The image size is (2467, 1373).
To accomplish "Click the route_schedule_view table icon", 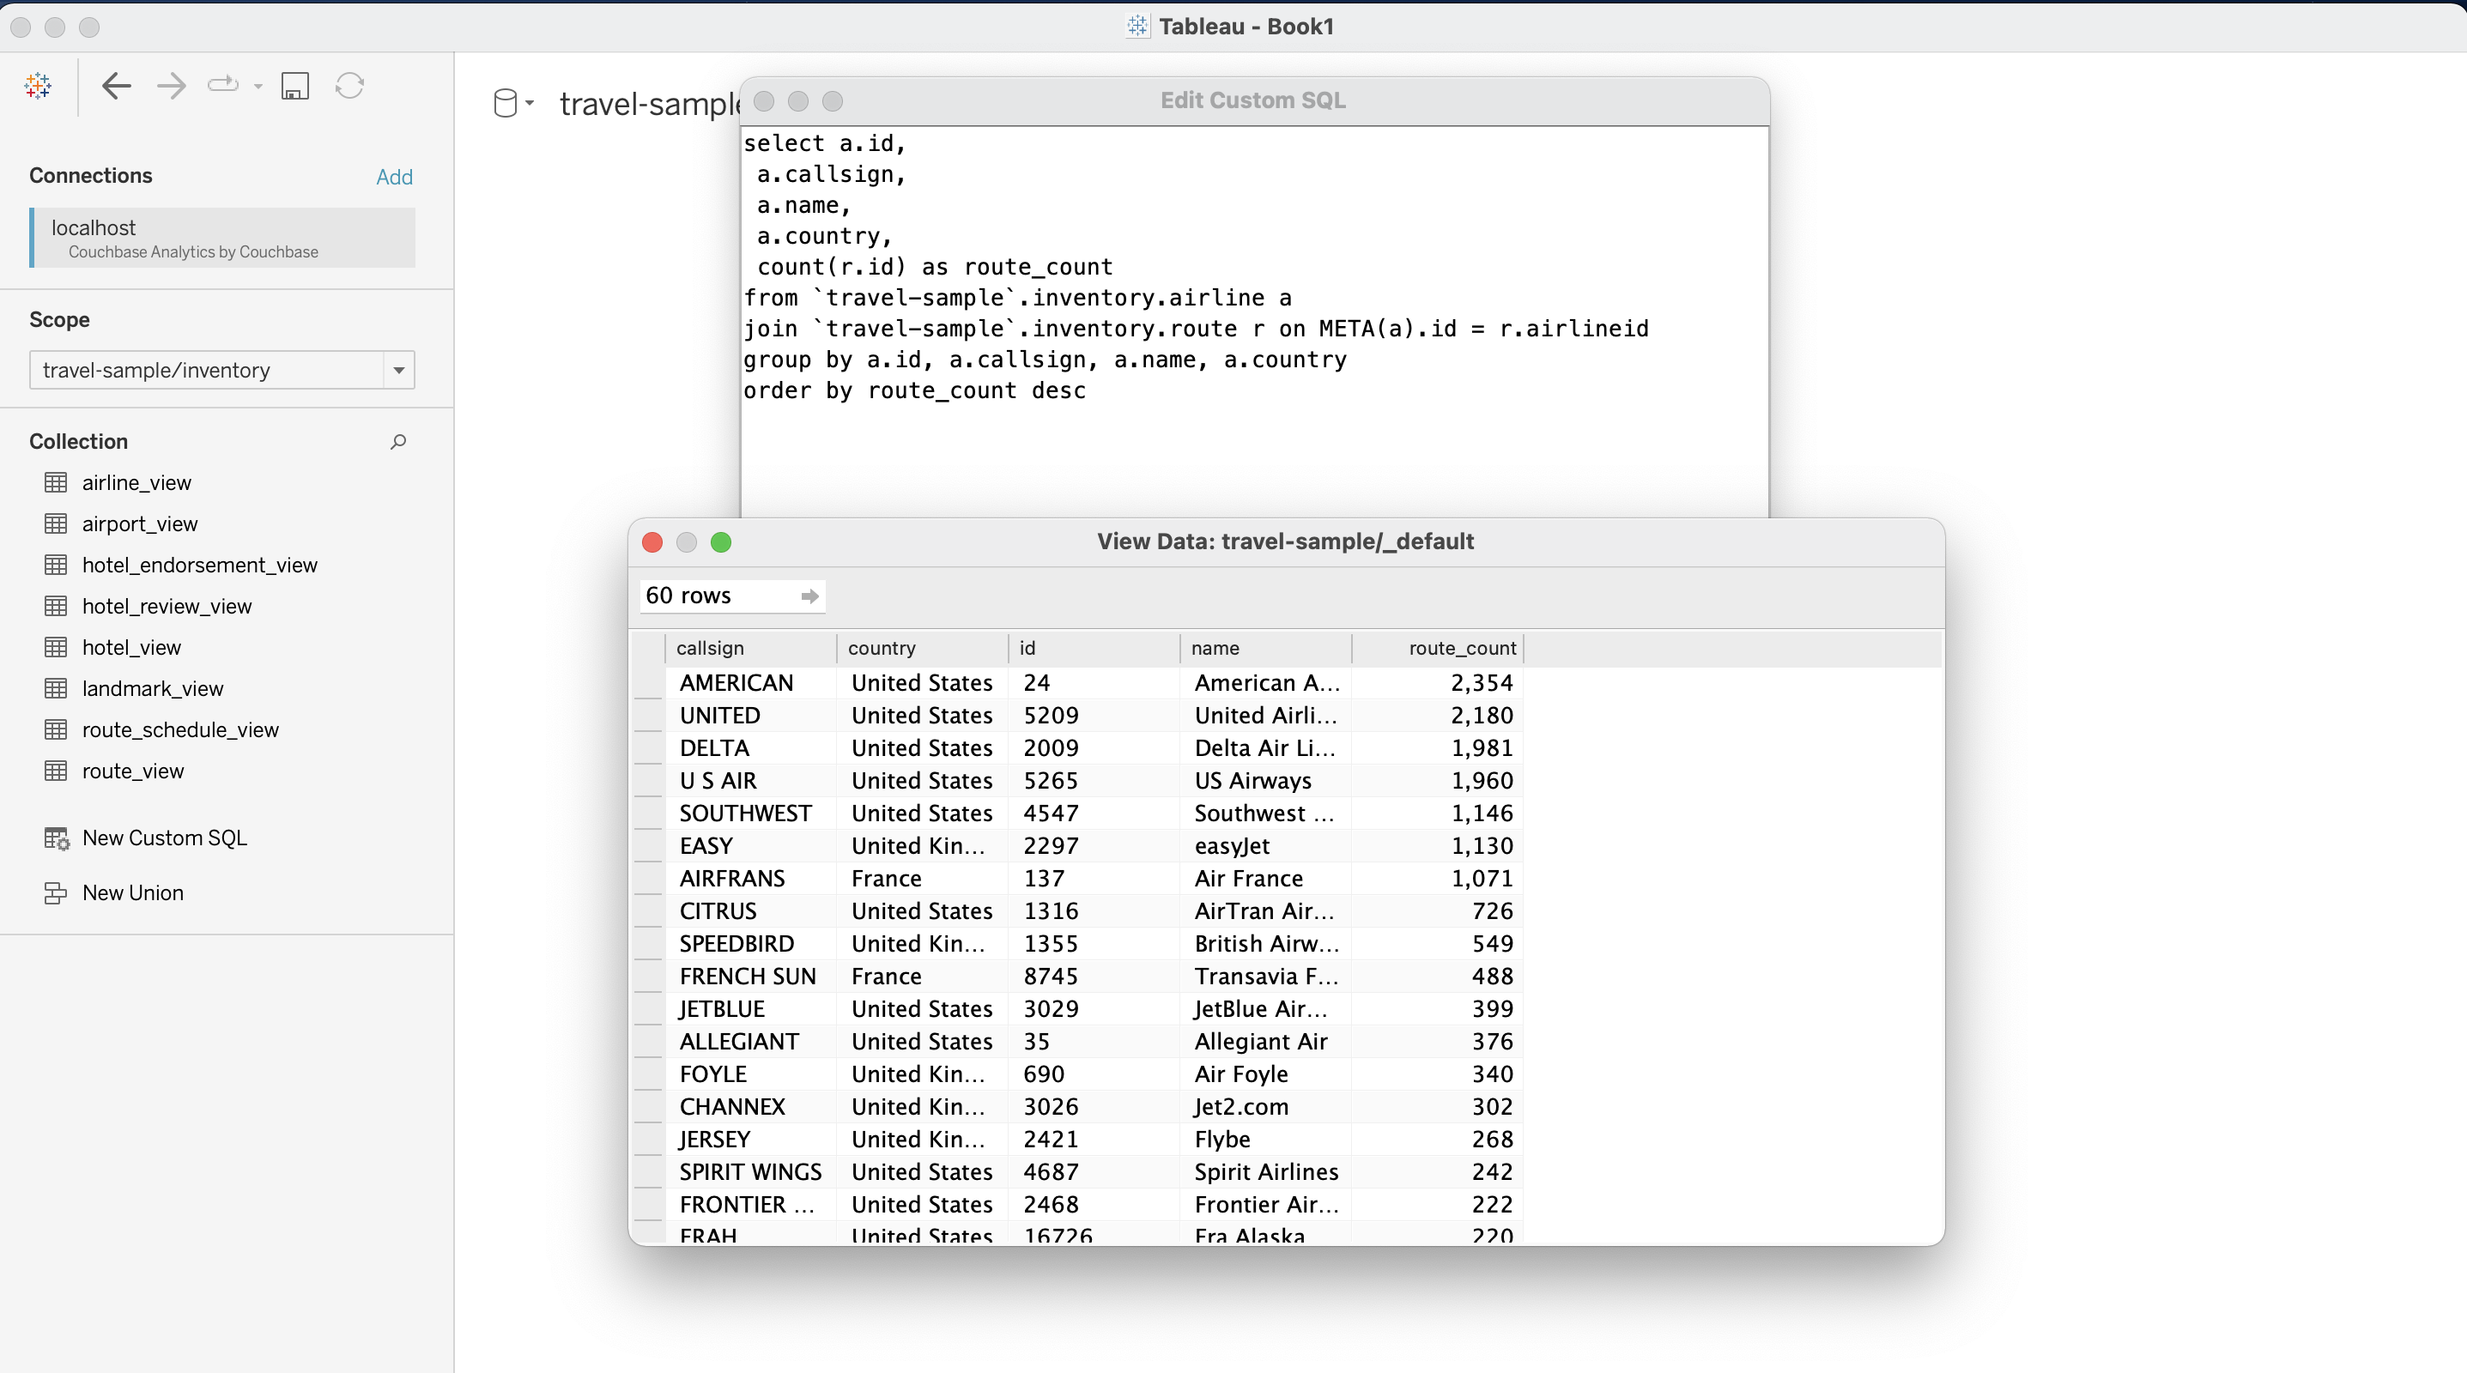I will (x=56, y=729).
